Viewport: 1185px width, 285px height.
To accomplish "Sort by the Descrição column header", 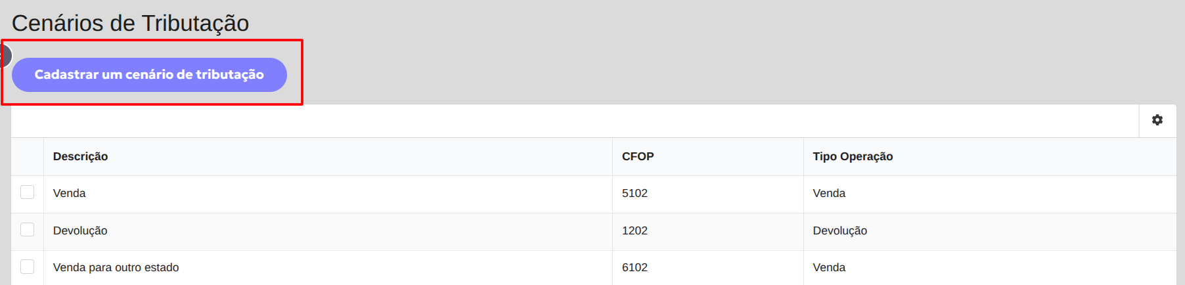I will [80, 156].
